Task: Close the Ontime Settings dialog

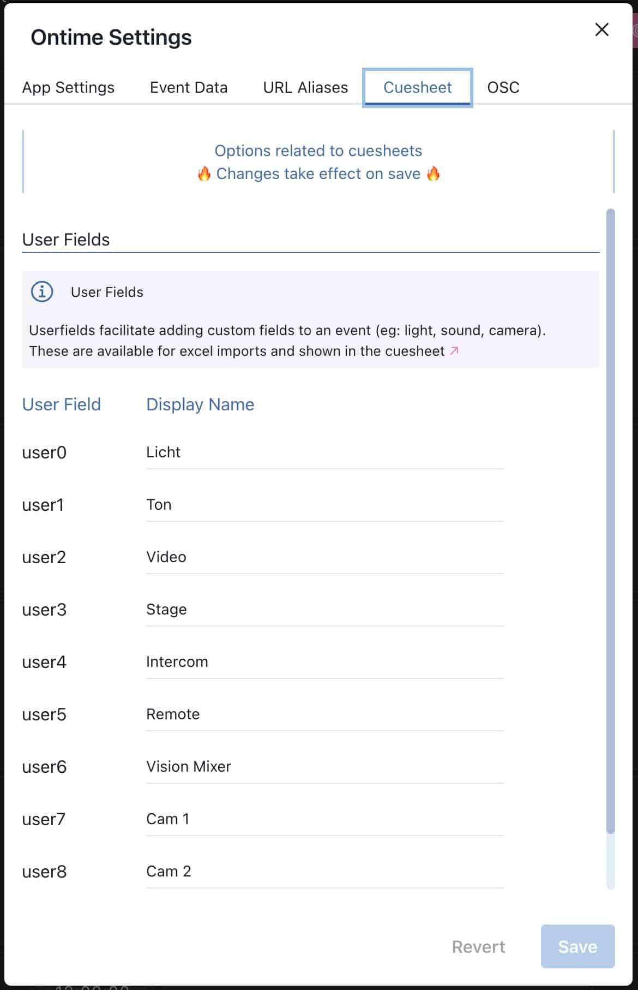Action: coord(601,29)
